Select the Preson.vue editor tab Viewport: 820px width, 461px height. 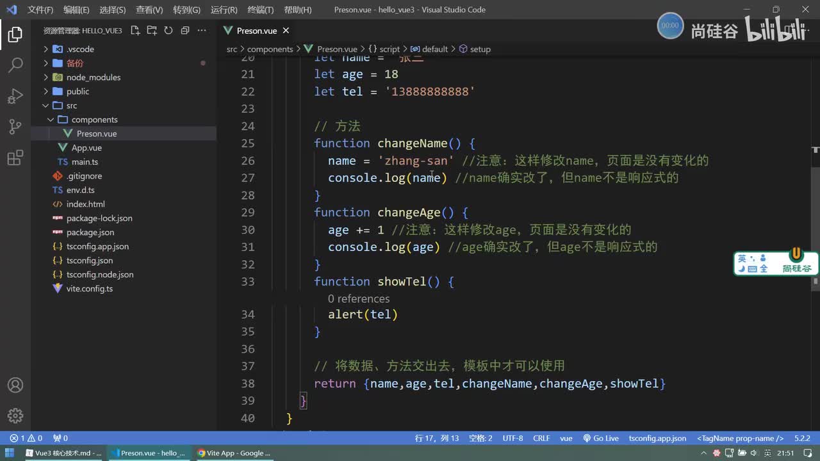pyautogui.click(x=256, y=30)
